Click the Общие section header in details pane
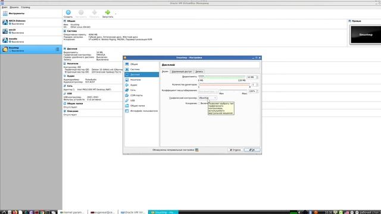Viewport: 381px width, 214px height. 71,21
